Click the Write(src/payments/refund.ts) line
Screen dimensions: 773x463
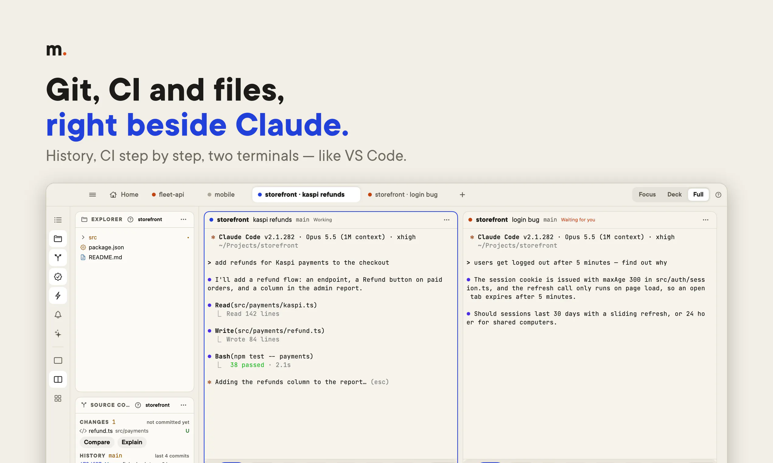tap(270, 331)
